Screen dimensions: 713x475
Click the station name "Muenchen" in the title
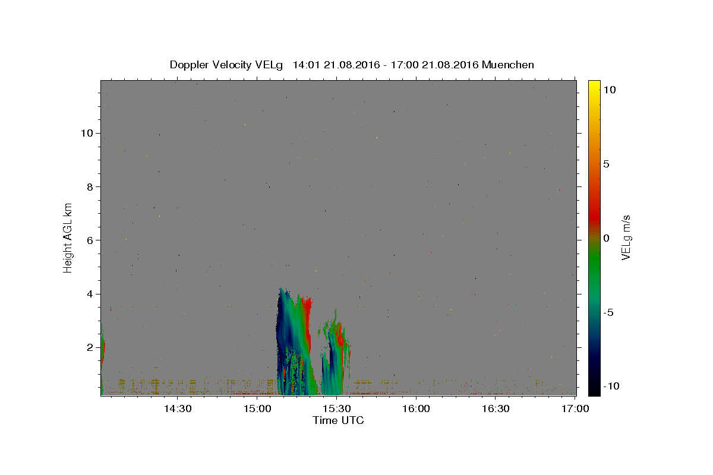508,65
